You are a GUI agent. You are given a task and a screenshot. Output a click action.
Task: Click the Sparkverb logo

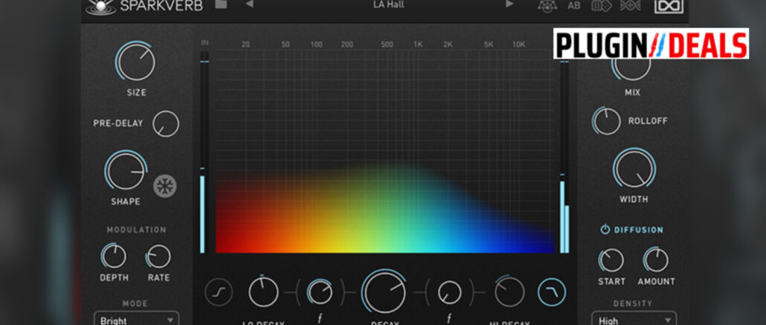tap(144, 6)
